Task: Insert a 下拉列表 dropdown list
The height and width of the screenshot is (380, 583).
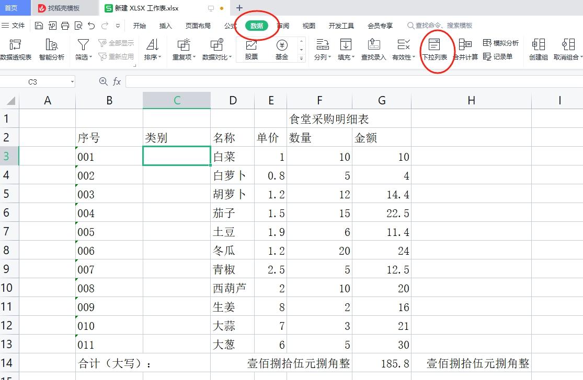Action: [x=435, y=50]
